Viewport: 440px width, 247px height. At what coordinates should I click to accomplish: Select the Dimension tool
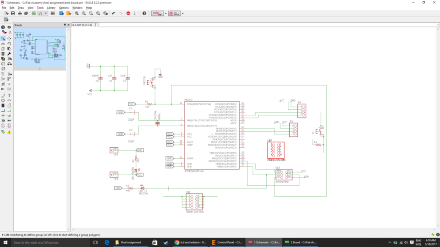click(9, 121)
